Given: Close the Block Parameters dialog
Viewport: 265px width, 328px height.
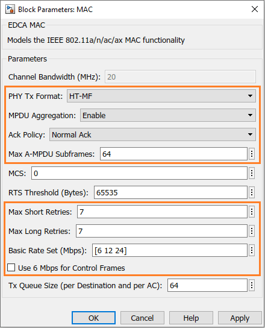Looking at the screenshot, I should click(255, 9).
